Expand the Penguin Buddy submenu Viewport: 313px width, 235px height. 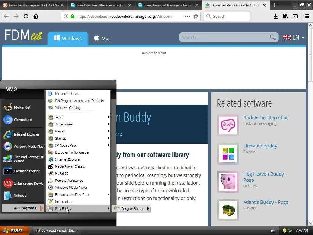point(132,209)
